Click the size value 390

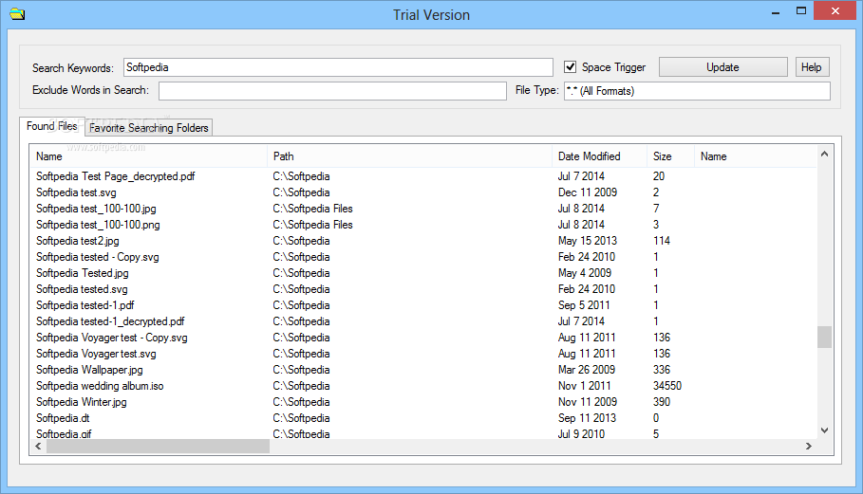662,402
